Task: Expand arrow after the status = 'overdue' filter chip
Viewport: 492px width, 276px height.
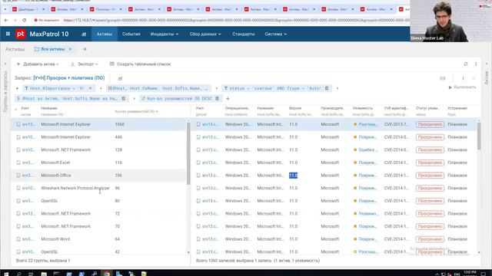Action: pyautogui.click(x=337, y=88)
